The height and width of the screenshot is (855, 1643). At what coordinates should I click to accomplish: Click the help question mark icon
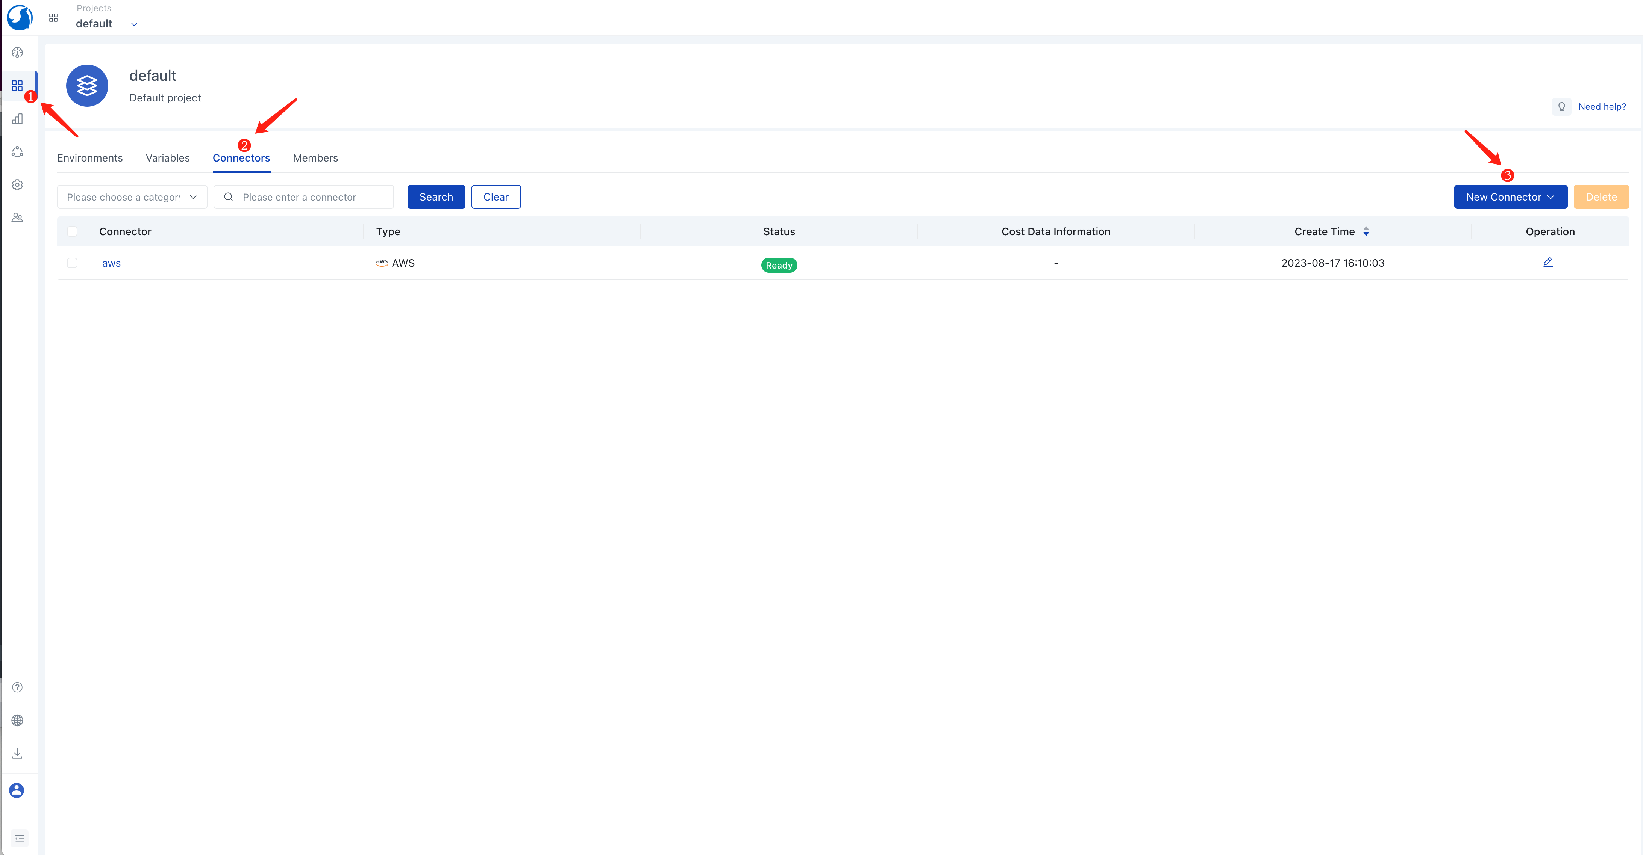point(17,687)
